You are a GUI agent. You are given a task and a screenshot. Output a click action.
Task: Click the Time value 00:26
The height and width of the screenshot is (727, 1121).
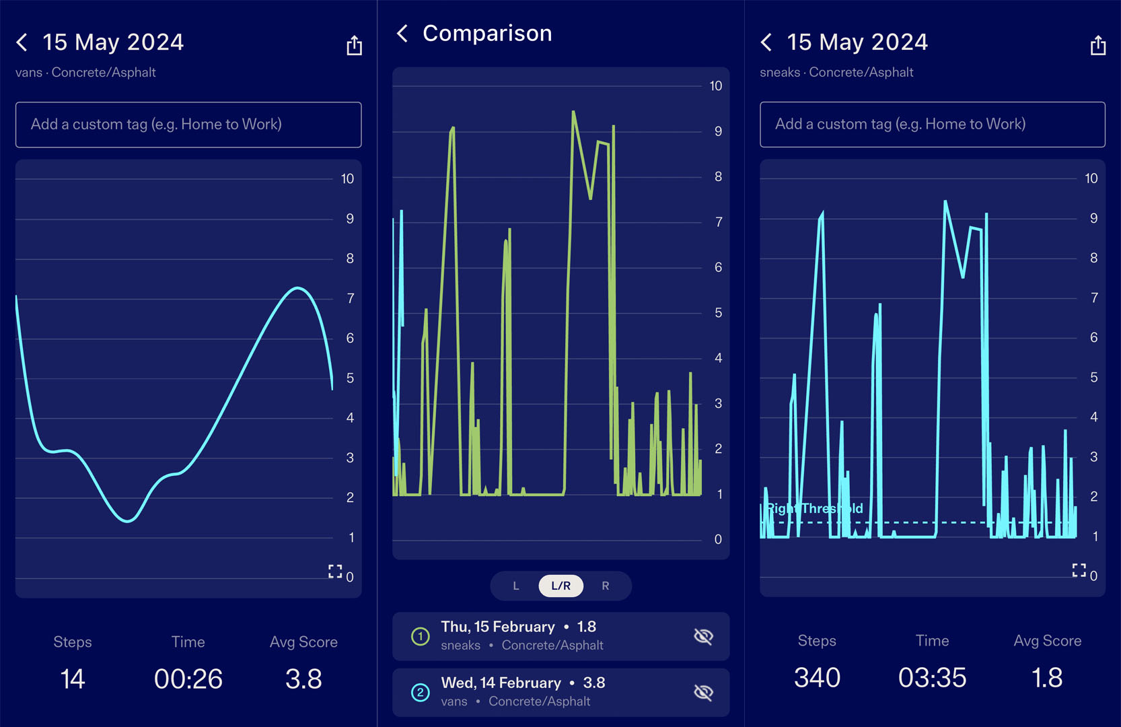tap(188, 679)
